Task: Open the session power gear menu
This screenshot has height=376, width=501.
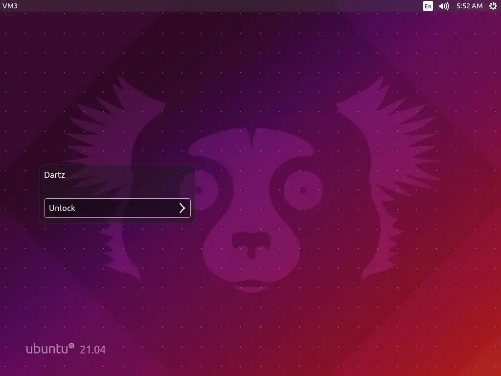Action: click(x=493, y=6)
